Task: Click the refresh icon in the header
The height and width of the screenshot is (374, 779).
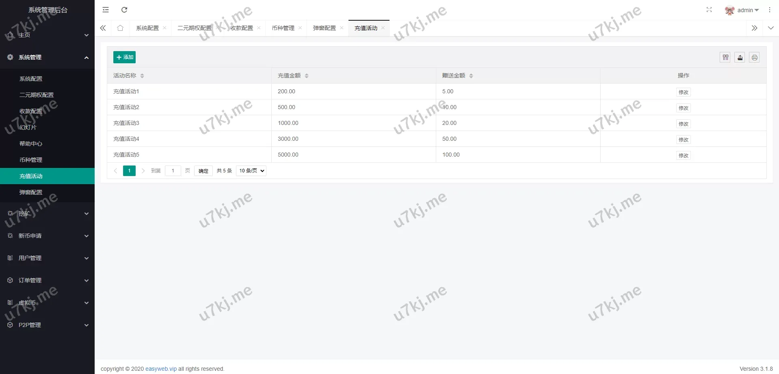Action: point(124,10)
